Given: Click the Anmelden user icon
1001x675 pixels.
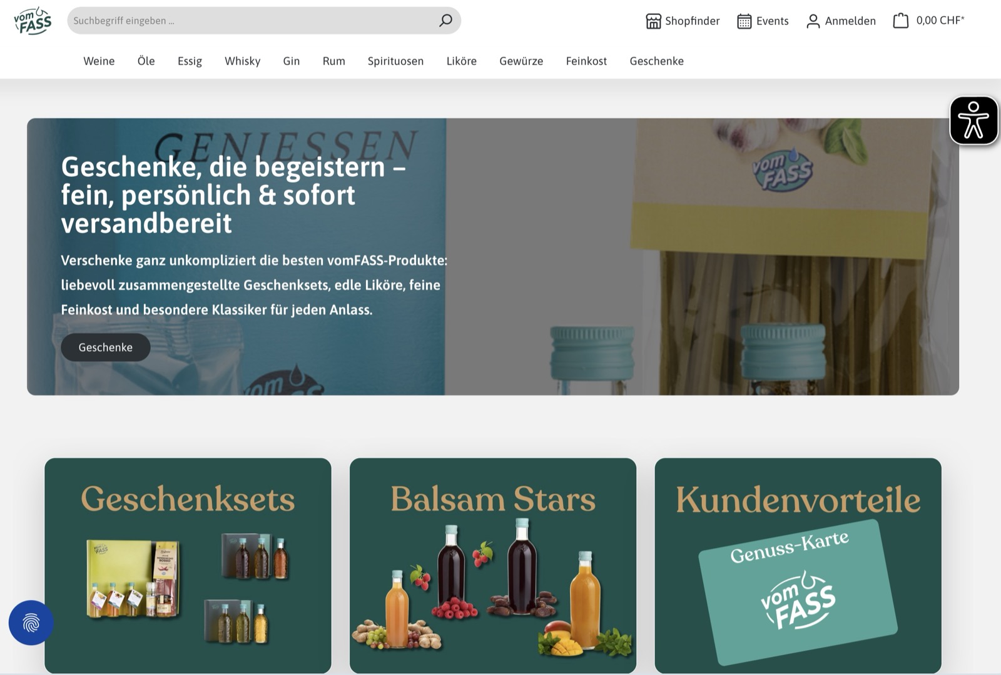Looking at the screenshot, I should (813, 21).
